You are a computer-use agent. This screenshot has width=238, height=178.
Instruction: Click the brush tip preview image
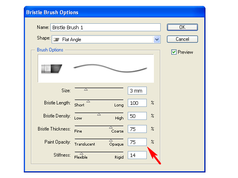pos(52,69)
